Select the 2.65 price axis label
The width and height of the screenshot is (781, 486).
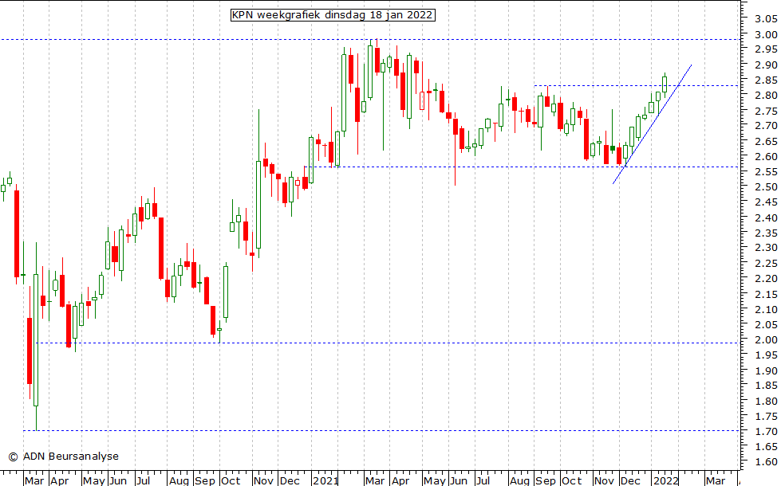766,141
